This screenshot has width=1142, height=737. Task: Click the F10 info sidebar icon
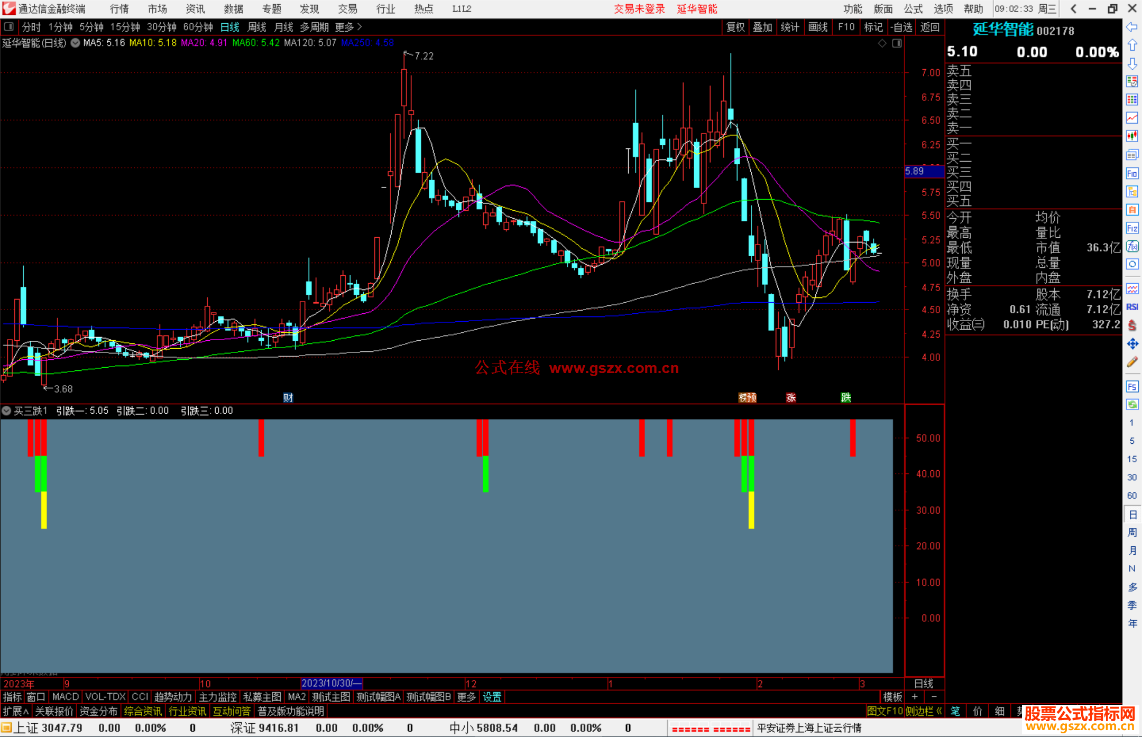click(x=1132, y=173)
